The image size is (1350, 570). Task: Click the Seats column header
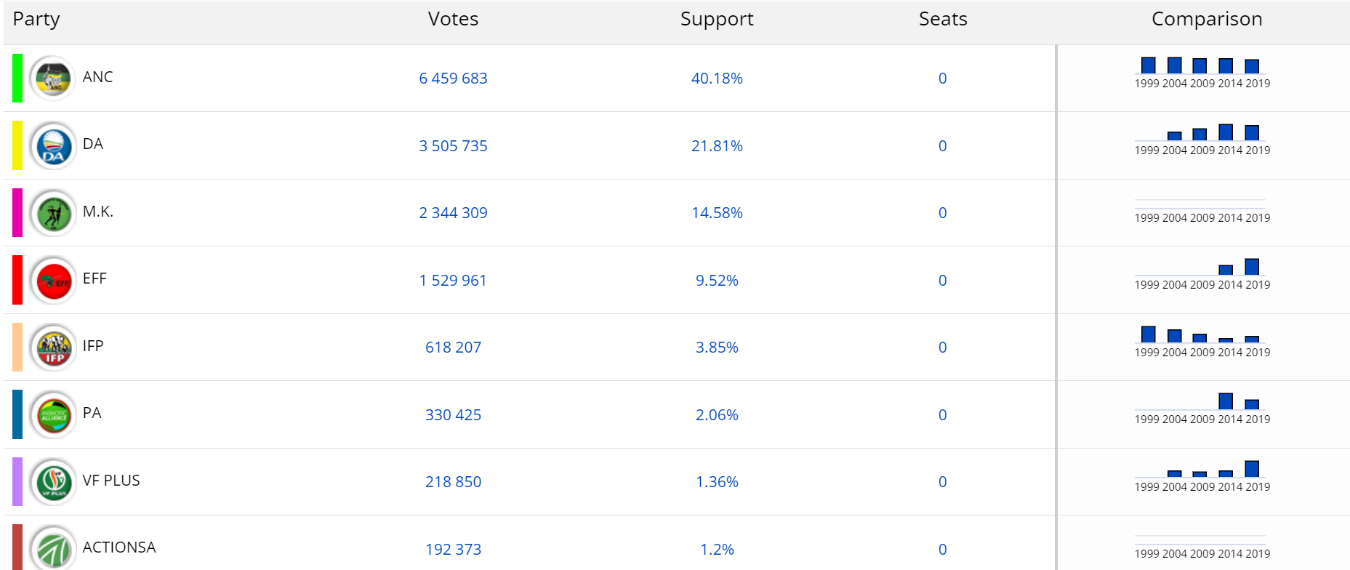(x=943, y=19)
